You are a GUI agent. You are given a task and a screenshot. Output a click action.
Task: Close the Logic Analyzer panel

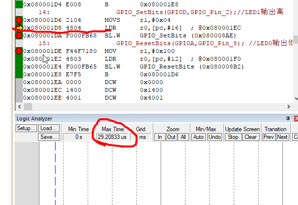(296, 119)
